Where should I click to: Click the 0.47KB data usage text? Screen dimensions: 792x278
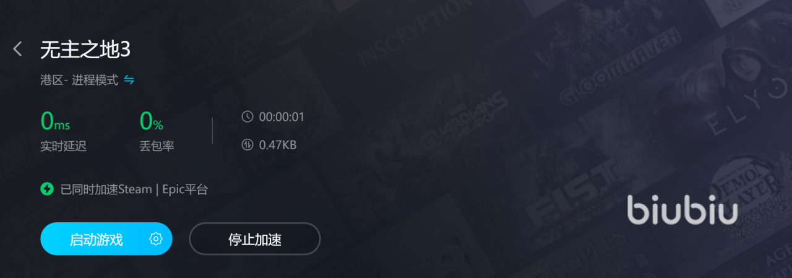(x=278, y=146)
